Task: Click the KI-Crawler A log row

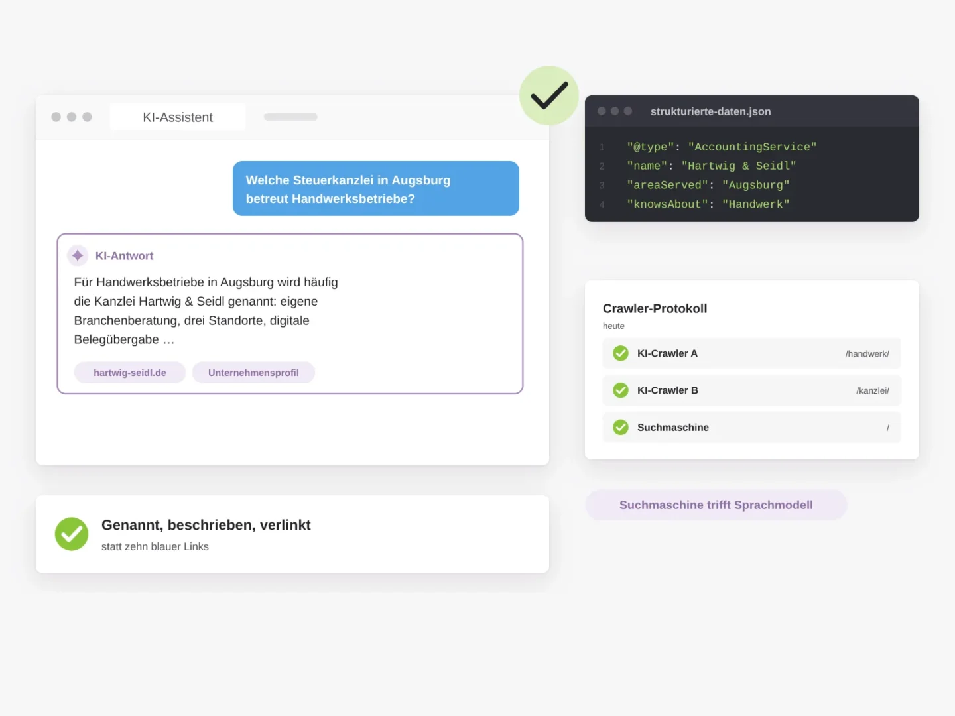Action: coord(751,353)
